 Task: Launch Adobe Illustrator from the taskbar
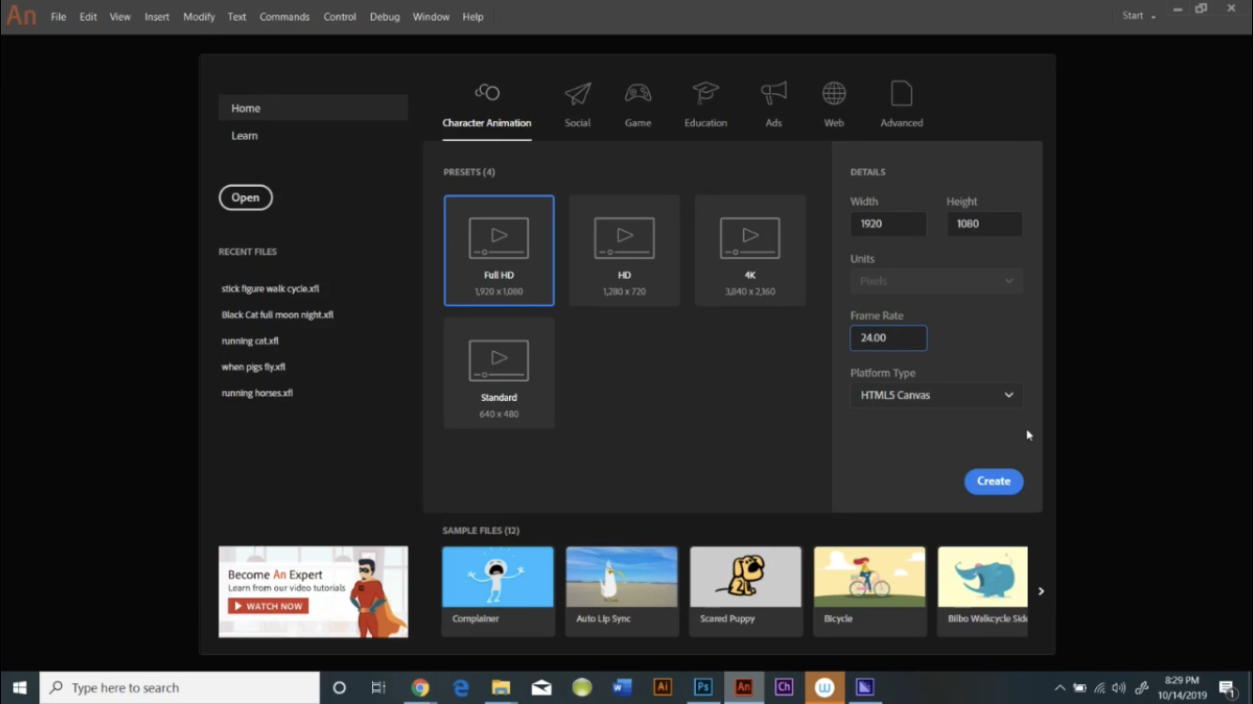(662, 688)
